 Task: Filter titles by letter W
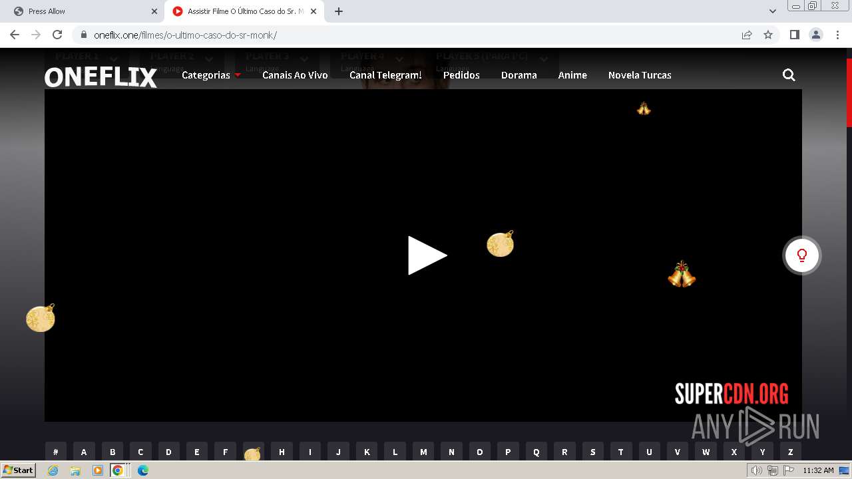pos(706,452)
